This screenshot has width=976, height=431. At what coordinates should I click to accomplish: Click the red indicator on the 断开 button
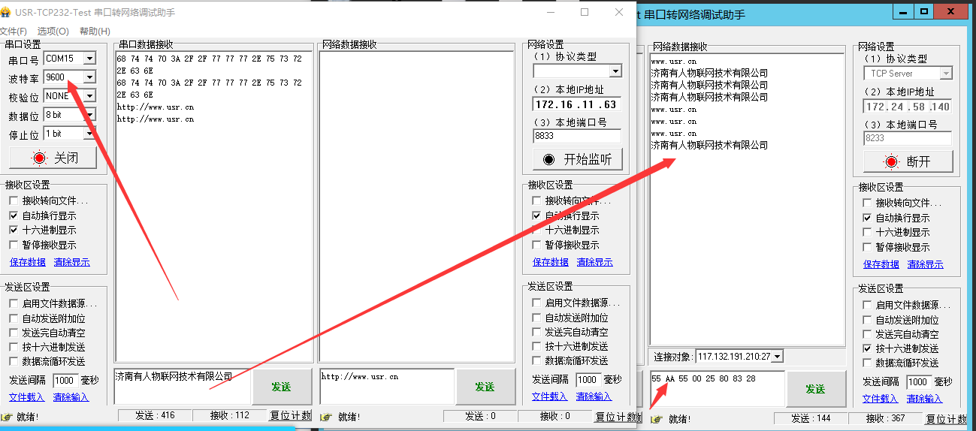coord(892,161)
